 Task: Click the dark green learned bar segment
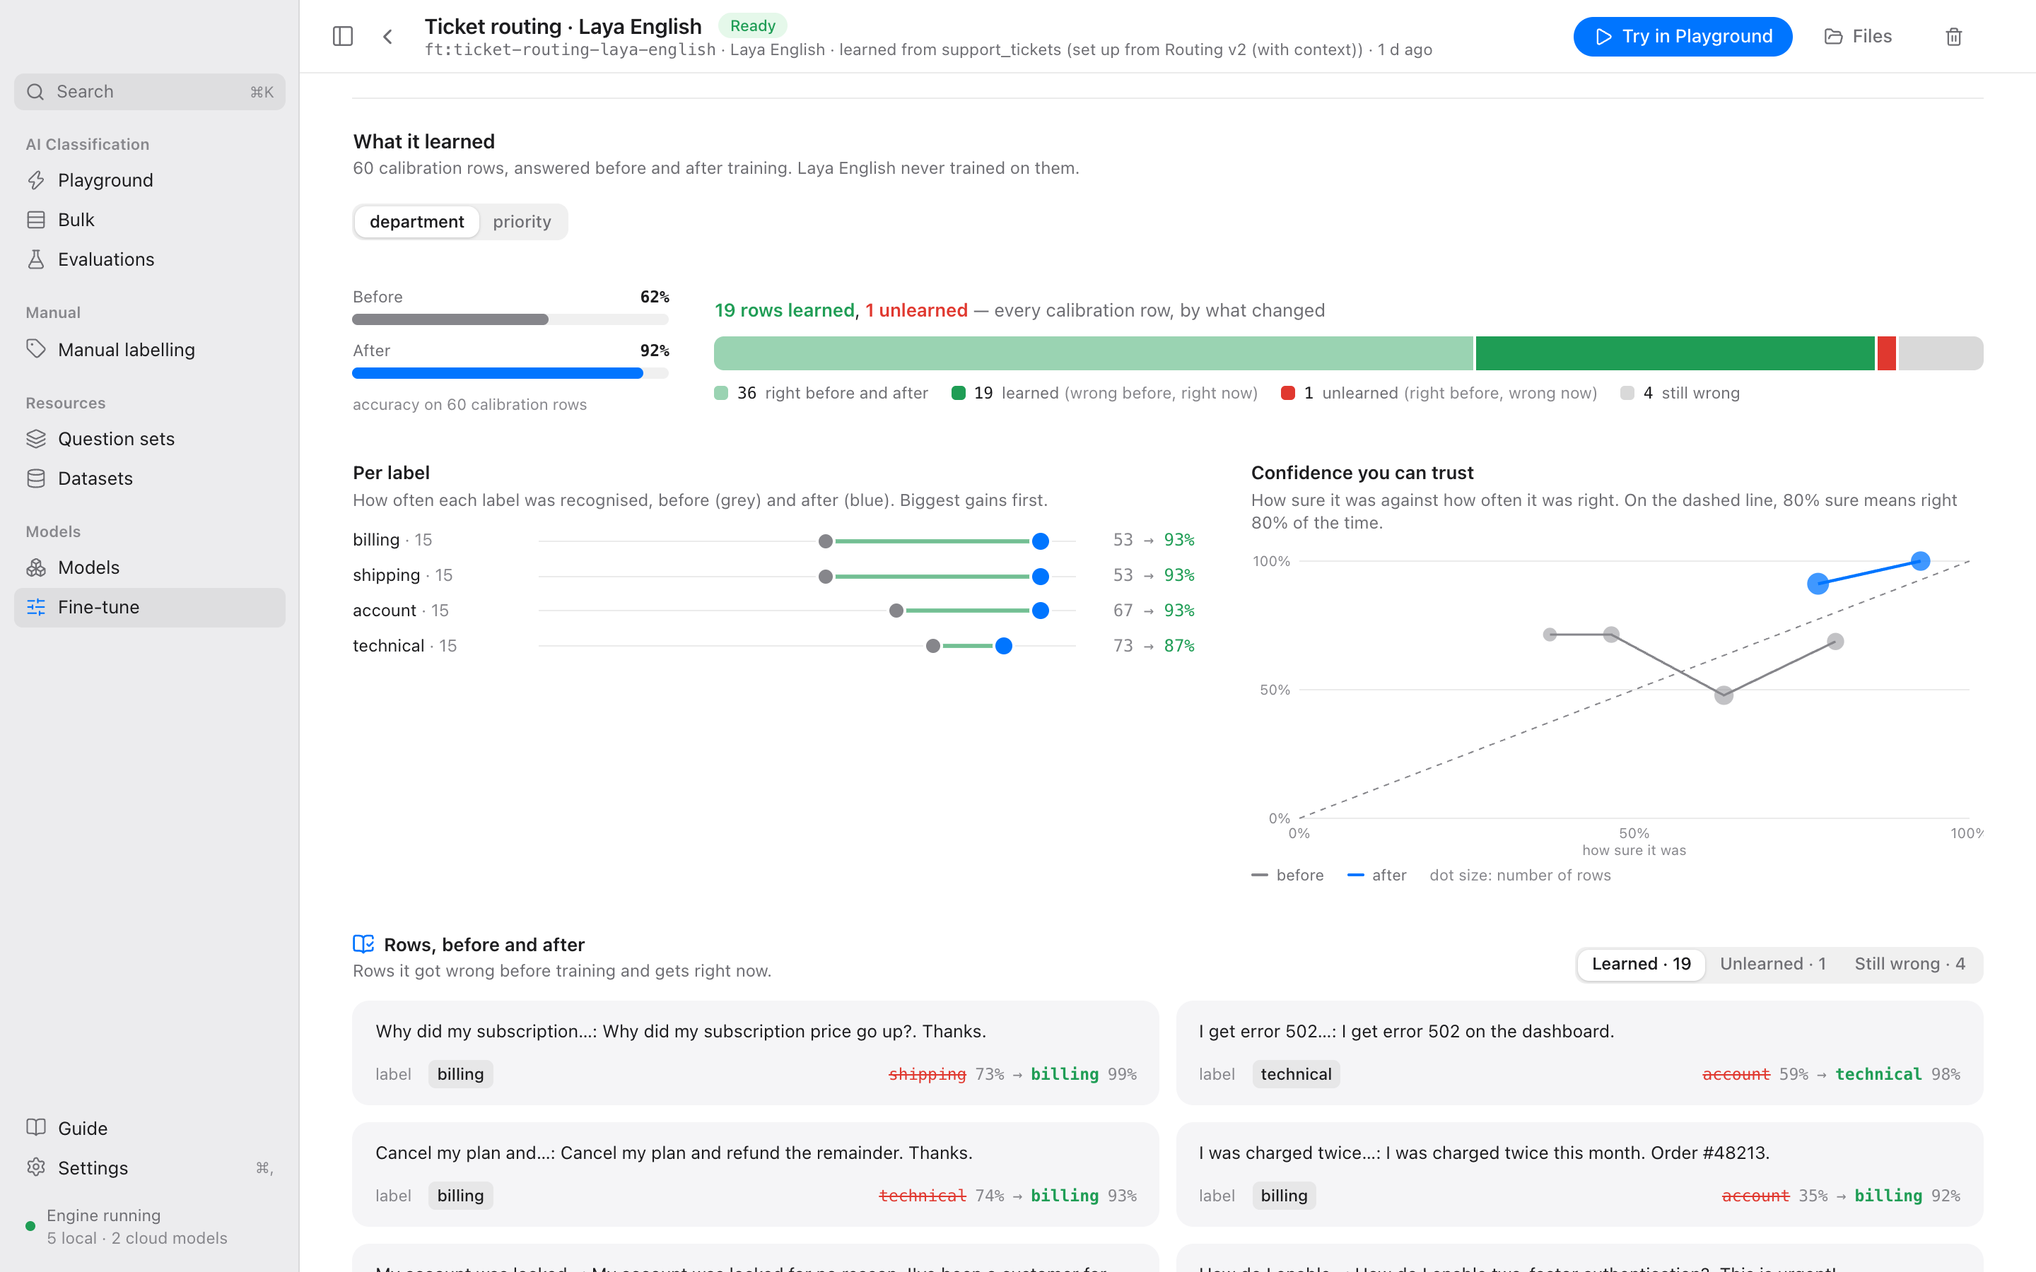pyautogui.click(x=1674, y=353)
